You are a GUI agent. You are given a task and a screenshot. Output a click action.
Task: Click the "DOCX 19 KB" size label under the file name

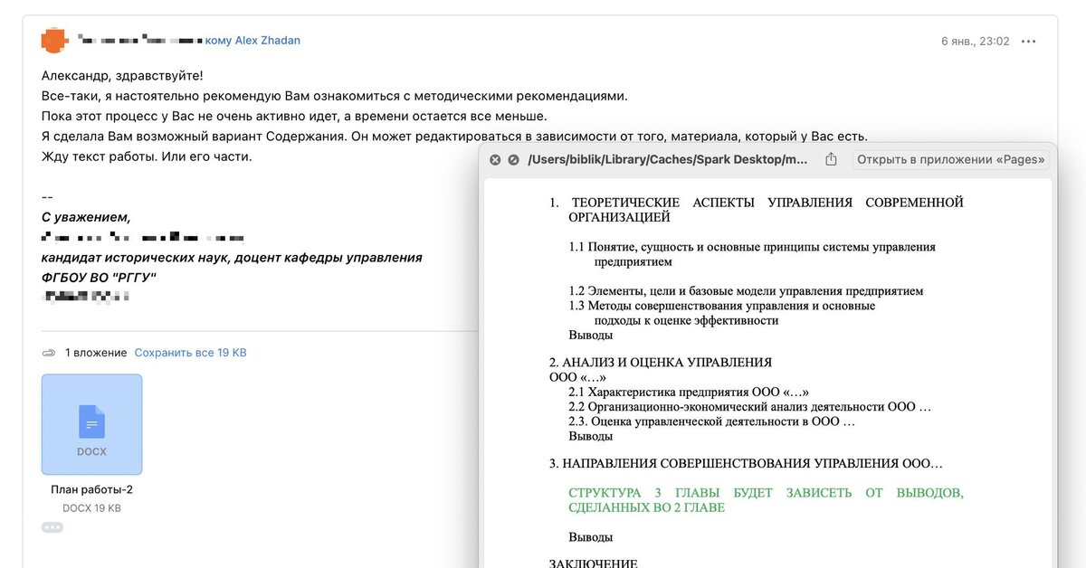click(91, 508)
